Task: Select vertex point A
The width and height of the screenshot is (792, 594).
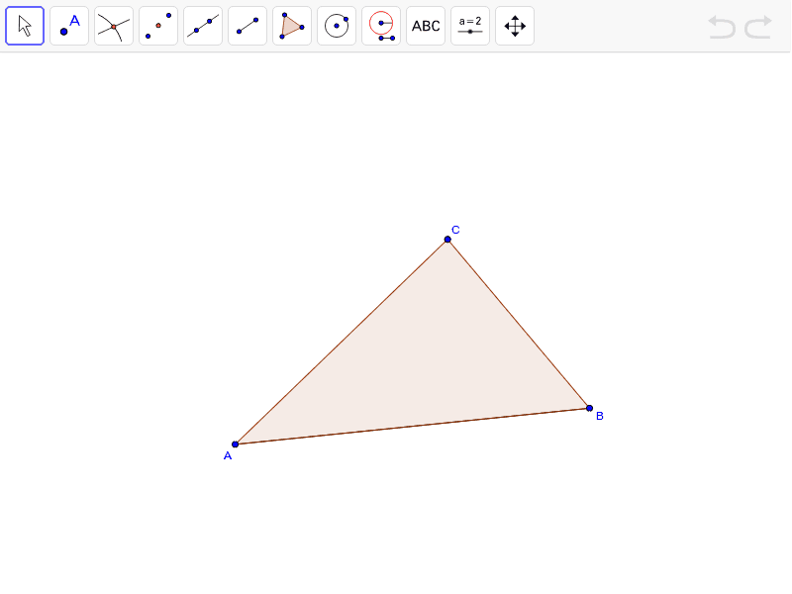Action: tap(235, 445)
